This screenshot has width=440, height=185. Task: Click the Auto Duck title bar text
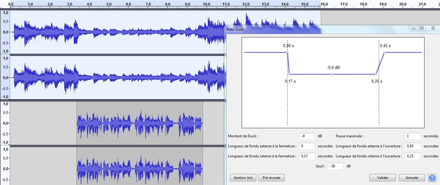[235, 29]
